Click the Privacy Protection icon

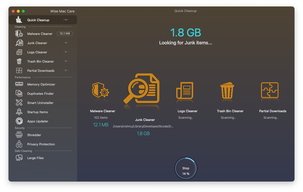(19, 144)
